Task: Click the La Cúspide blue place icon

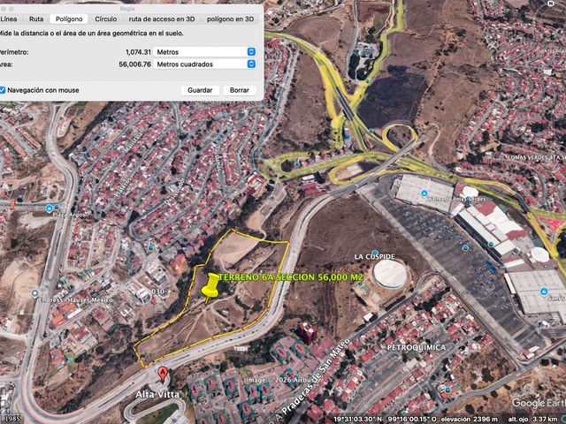Action: (x=375, y=253)
